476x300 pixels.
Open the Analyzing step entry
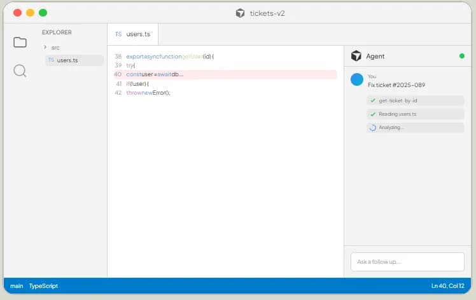(416, 128)
